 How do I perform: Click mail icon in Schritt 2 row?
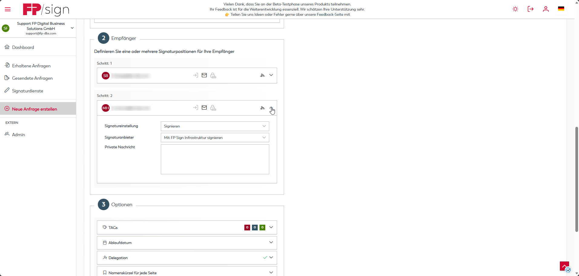click(204, 108)
